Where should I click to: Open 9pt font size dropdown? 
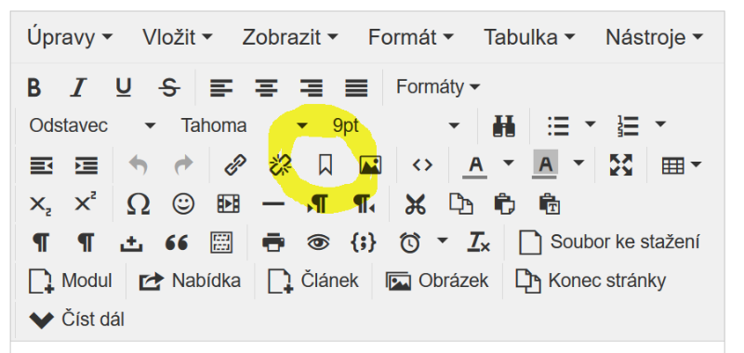click(x=396, y=126)
